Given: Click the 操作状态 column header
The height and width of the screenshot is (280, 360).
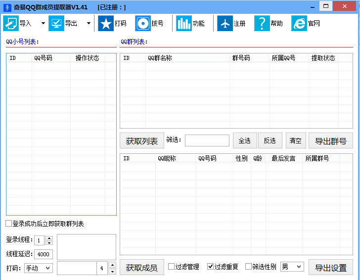Looking at the screenshot, I should [88, 58].
